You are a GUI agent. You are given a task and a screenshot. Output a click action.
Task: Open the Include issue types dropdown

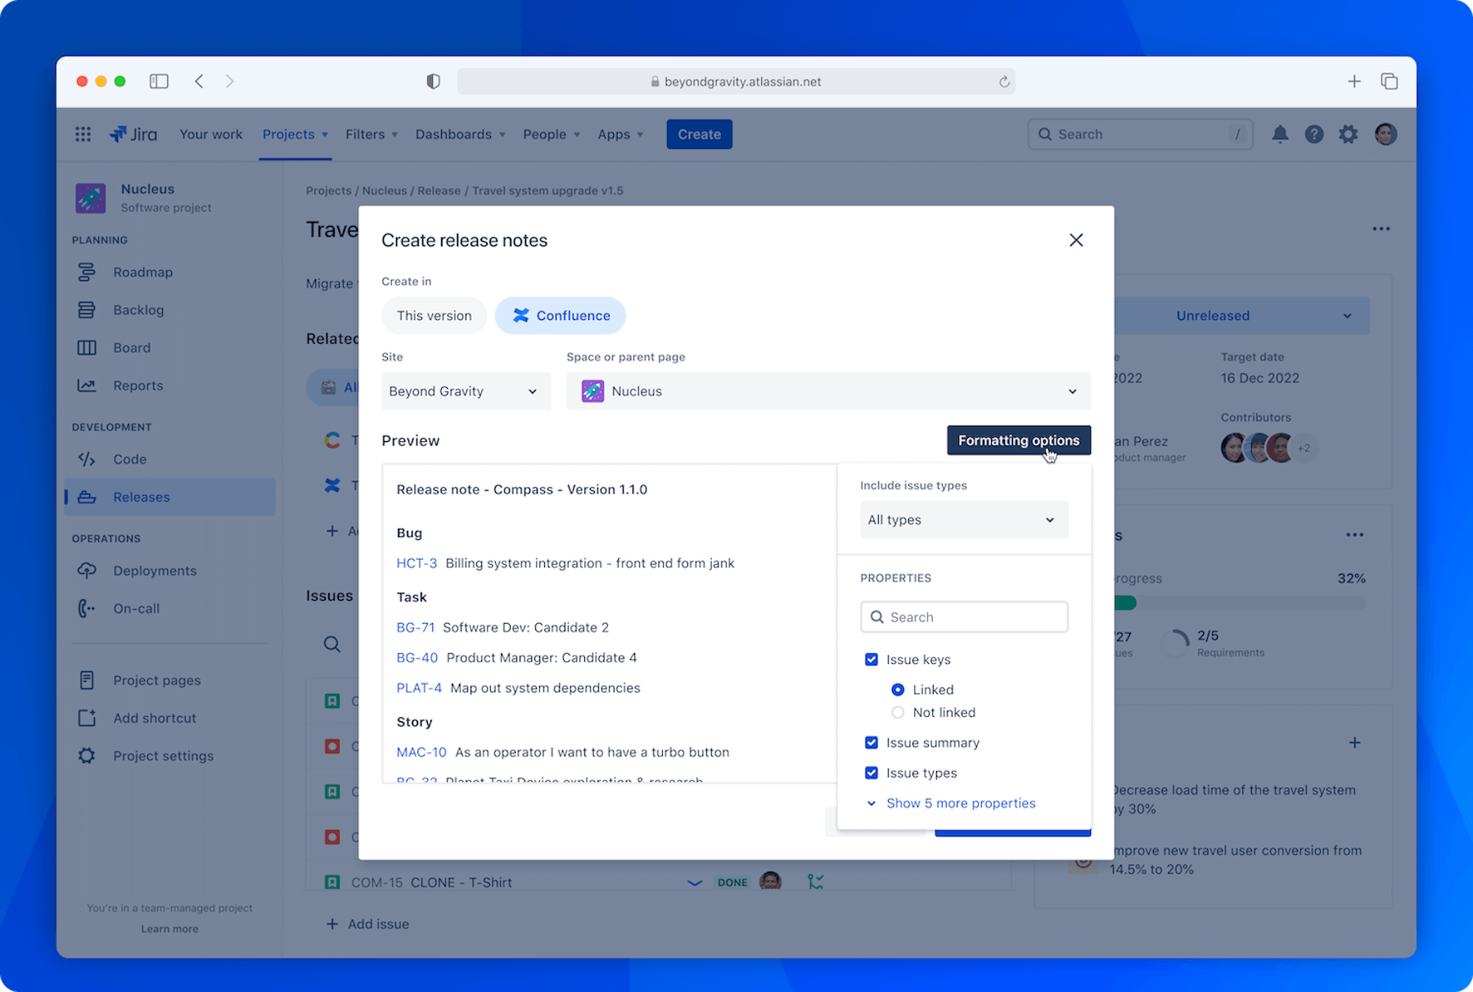click(963, 520)
